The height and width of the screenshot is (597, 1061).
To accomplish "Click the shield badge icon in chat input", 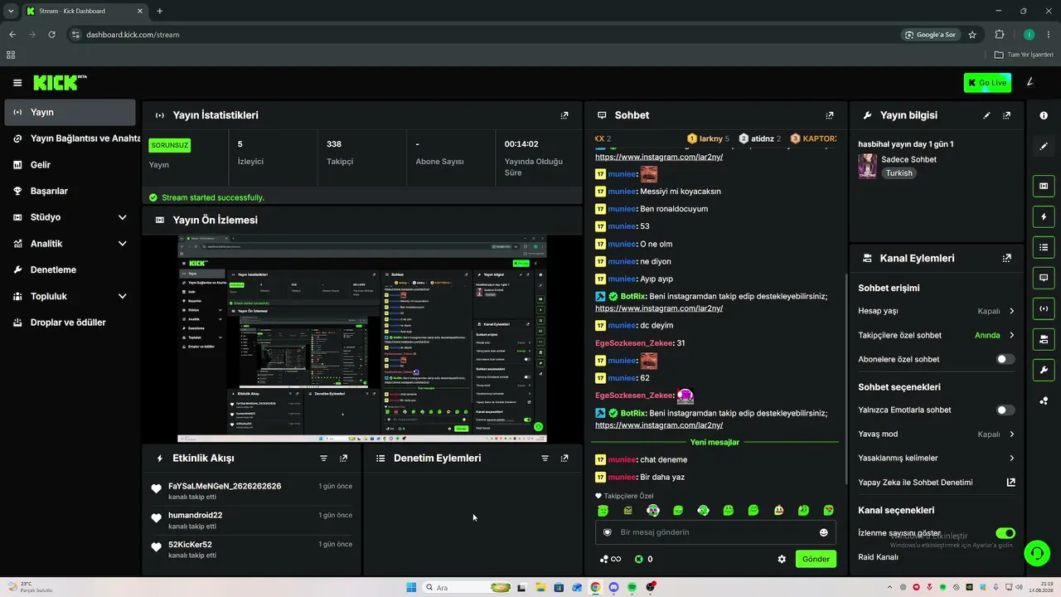I will (608, 532).
